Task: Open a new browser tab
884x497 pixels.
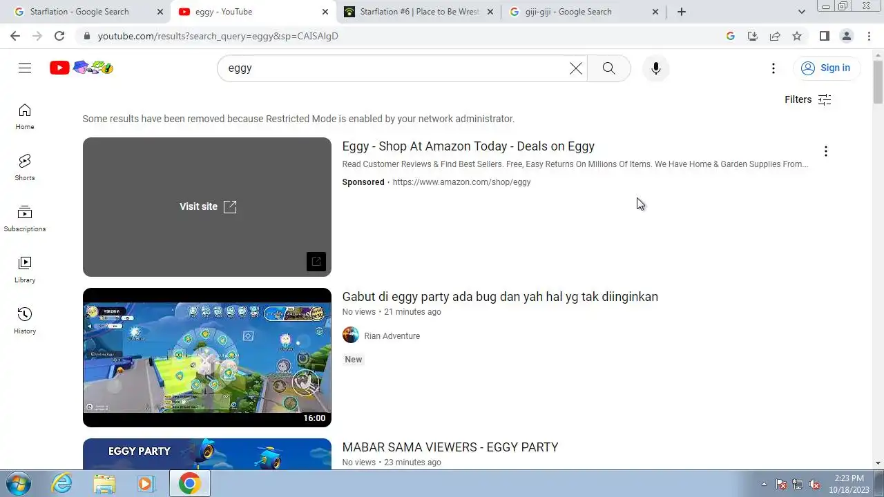Action: [x=682, y=12]
